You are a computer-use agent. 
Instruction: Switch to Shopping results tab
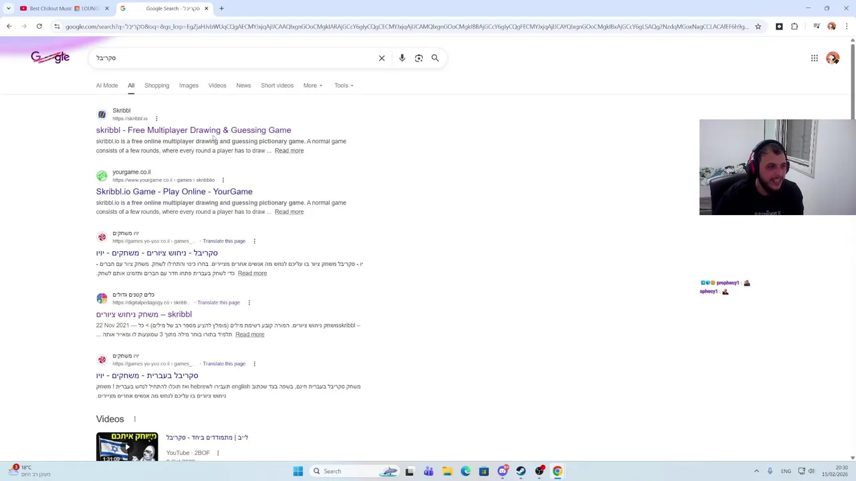pos(156,86)
